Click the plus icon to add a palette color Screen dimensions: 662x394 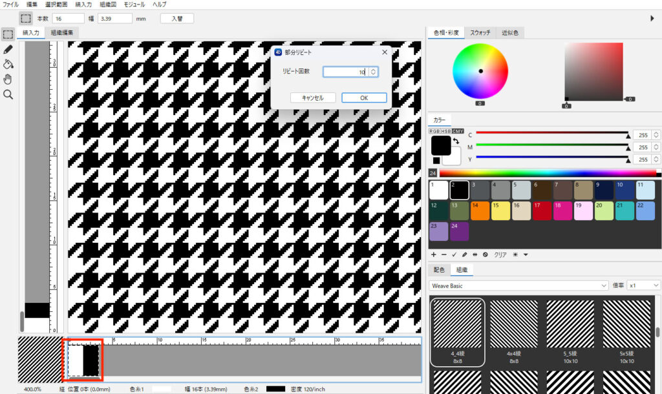click(x=434, y=254)
